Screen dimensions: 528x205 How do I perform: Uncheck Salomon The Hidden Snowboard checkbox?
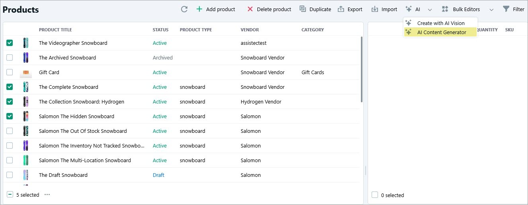pyautogui.click(x=10, y=116)
